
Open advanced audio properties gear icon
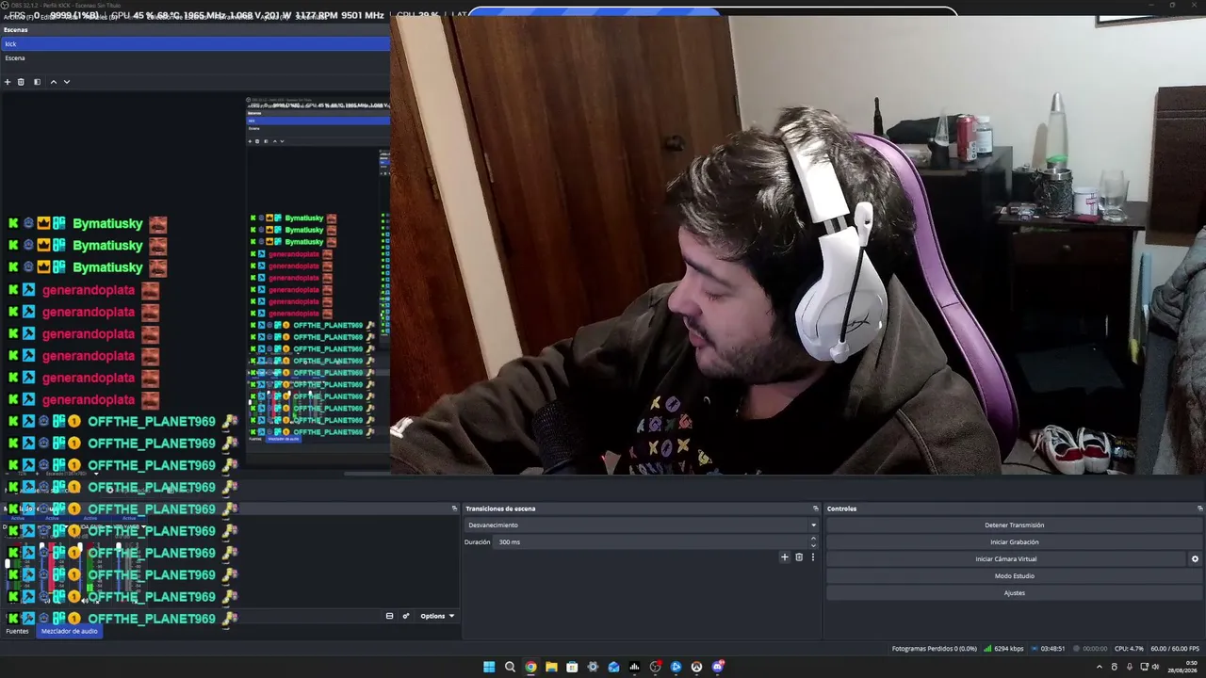[x=406, y=616]
